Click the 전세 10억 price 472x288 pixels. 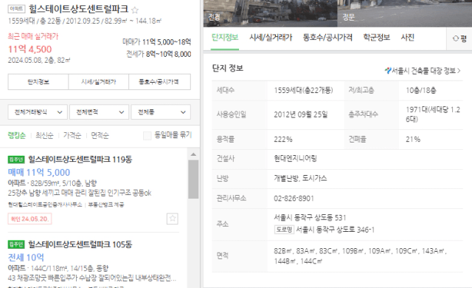point(26,257)
